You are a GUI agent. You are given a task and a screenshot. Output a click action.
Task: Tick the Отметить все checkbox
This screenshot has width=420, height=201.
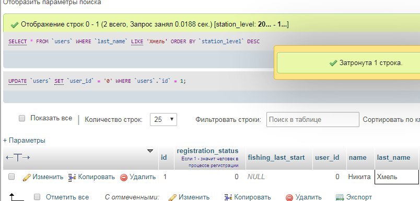tap(37, 197)
